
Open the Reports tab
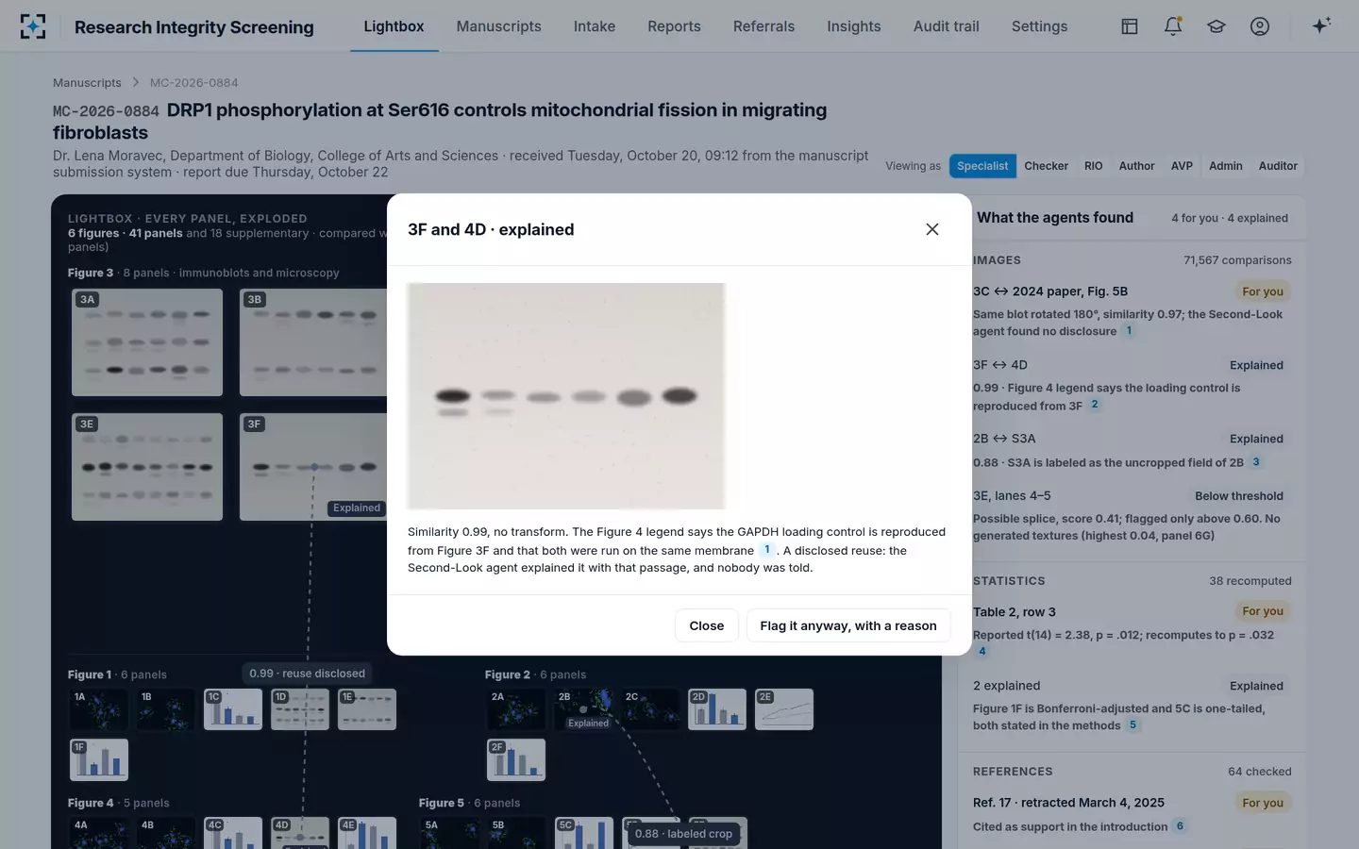pos(674,26)
